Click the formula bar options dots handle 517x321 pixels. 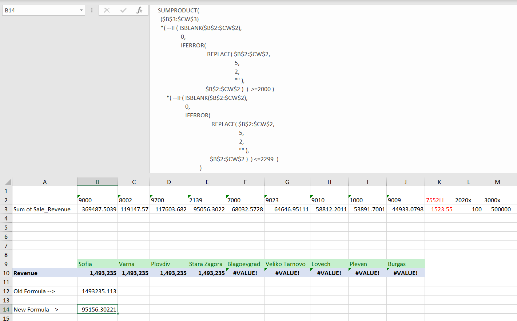tap(92, 10)
